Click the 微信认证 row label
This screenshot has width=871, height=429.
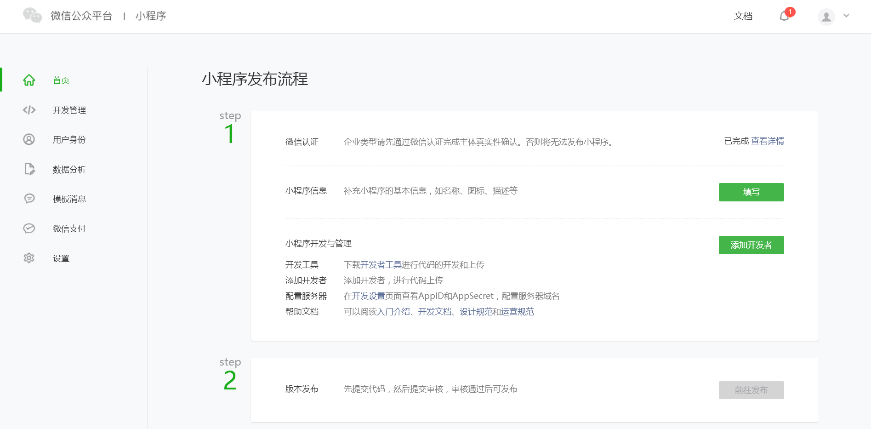(302, 142)
